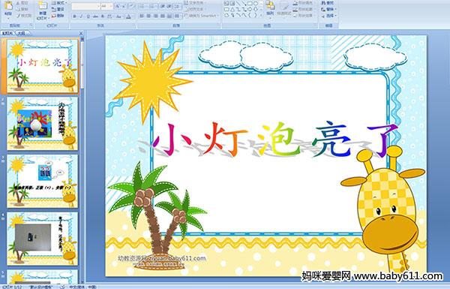This screenshot has width=450, height=289.
Task: Click the New Slide icon
Action: (x=43, y=6)
